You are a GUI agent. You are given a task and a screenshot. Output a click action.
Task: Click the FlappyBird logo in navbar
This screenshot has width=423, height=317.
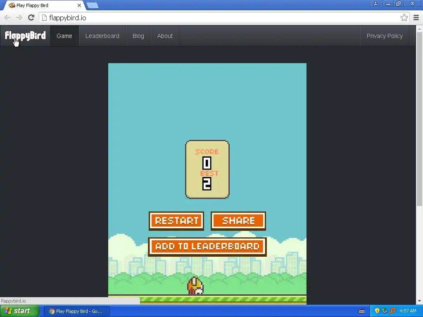pyautogui.click(x=25, y=36)
